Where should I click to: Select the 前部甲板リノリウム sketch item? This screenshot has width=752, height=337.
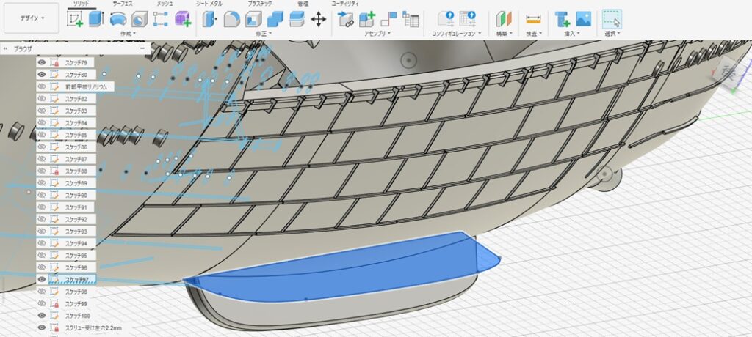point(86,86)
